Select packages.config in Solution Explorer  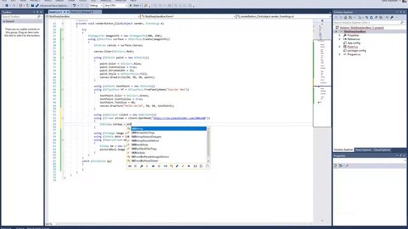coord(356,51)
